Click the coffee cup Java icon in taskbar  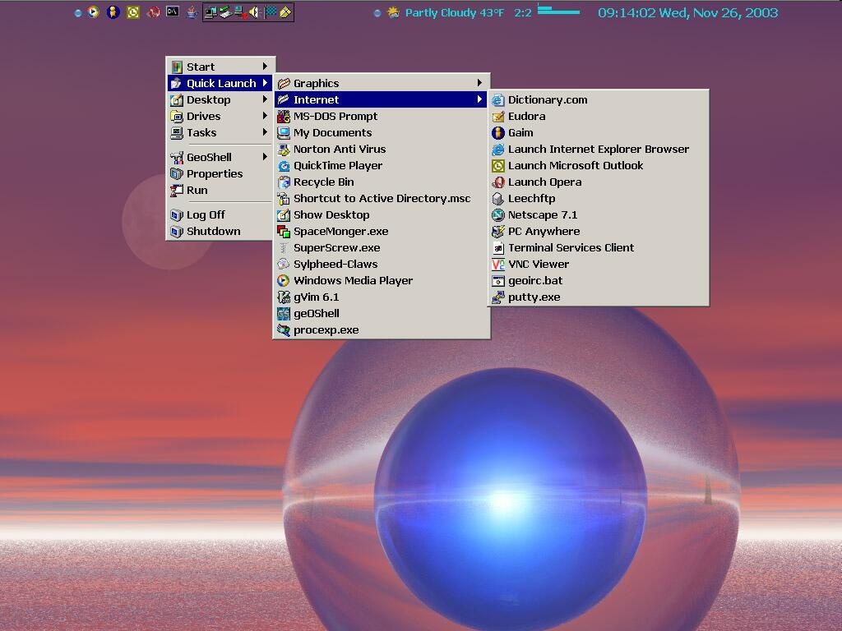[191, 12]
